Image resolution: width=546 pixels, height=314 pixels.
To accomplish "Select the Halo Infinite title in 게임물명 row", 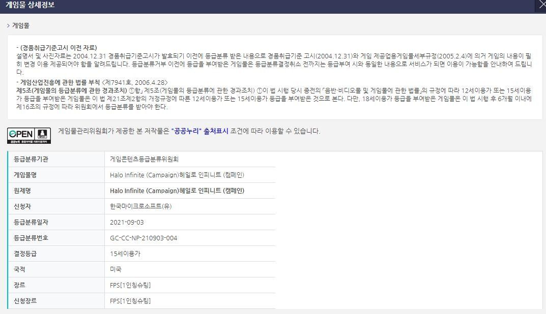I will [x=177, y=175].
